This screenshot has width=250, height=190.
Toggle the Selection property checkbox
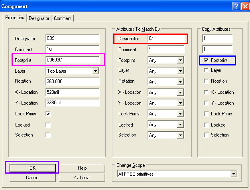click(48, 135)
